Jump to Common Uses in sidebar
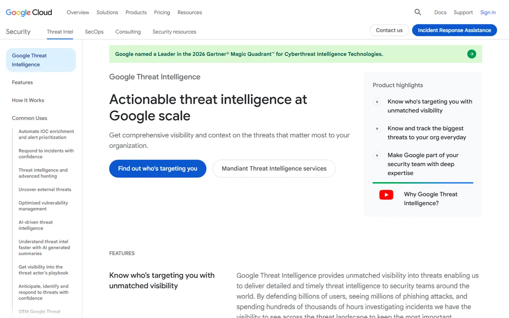This screenshot has height=318, width=509. pyautogui.click(x=30, y=118)
